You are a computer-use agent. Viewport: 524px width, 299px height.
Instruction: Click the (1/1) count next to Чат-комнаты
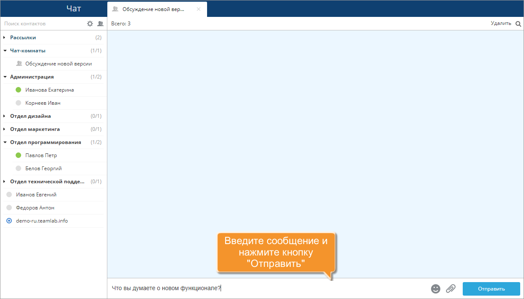(x=96, y=51)
